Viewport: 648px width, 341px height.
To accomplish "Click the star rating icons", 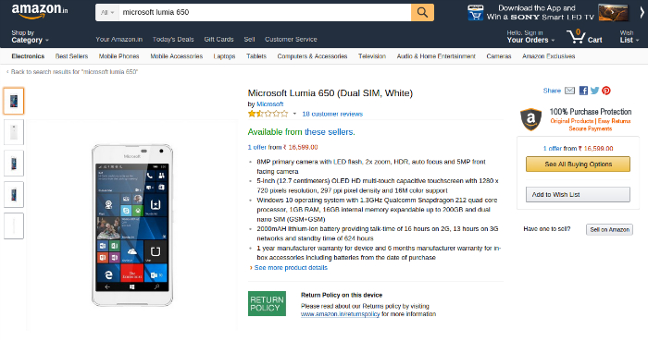I will point(268,114).
